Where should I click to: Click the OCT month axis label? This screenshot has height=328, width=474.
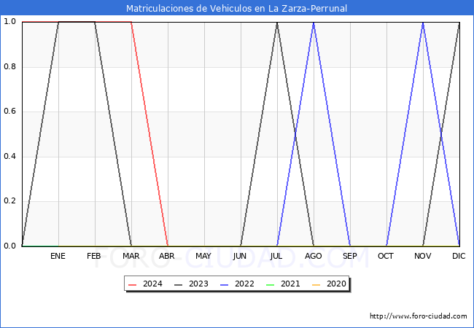(386, 256)
